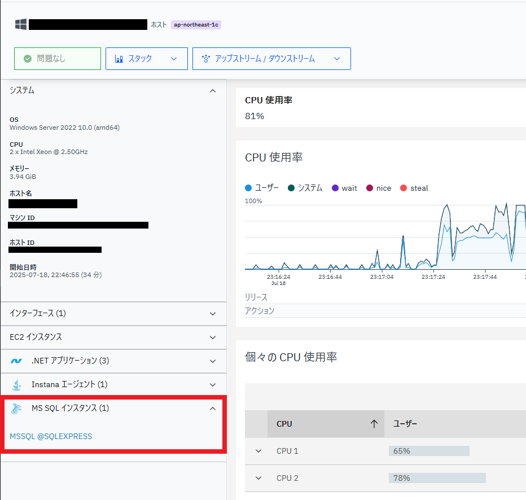Click the CPU 1 65% usage bar
The width and height of the screenshot is (526, 500).
pos(429,451)
